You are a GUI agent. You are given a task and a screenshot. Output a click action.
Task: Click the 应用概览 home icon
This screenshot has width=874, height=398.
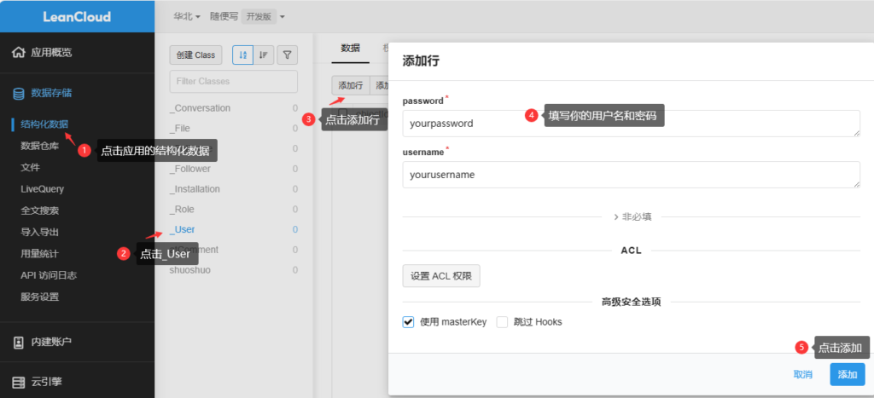pos(18,53)
